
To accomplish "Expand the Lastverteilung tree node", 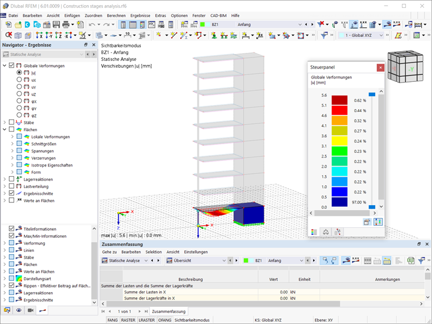I will click(5, 186).
